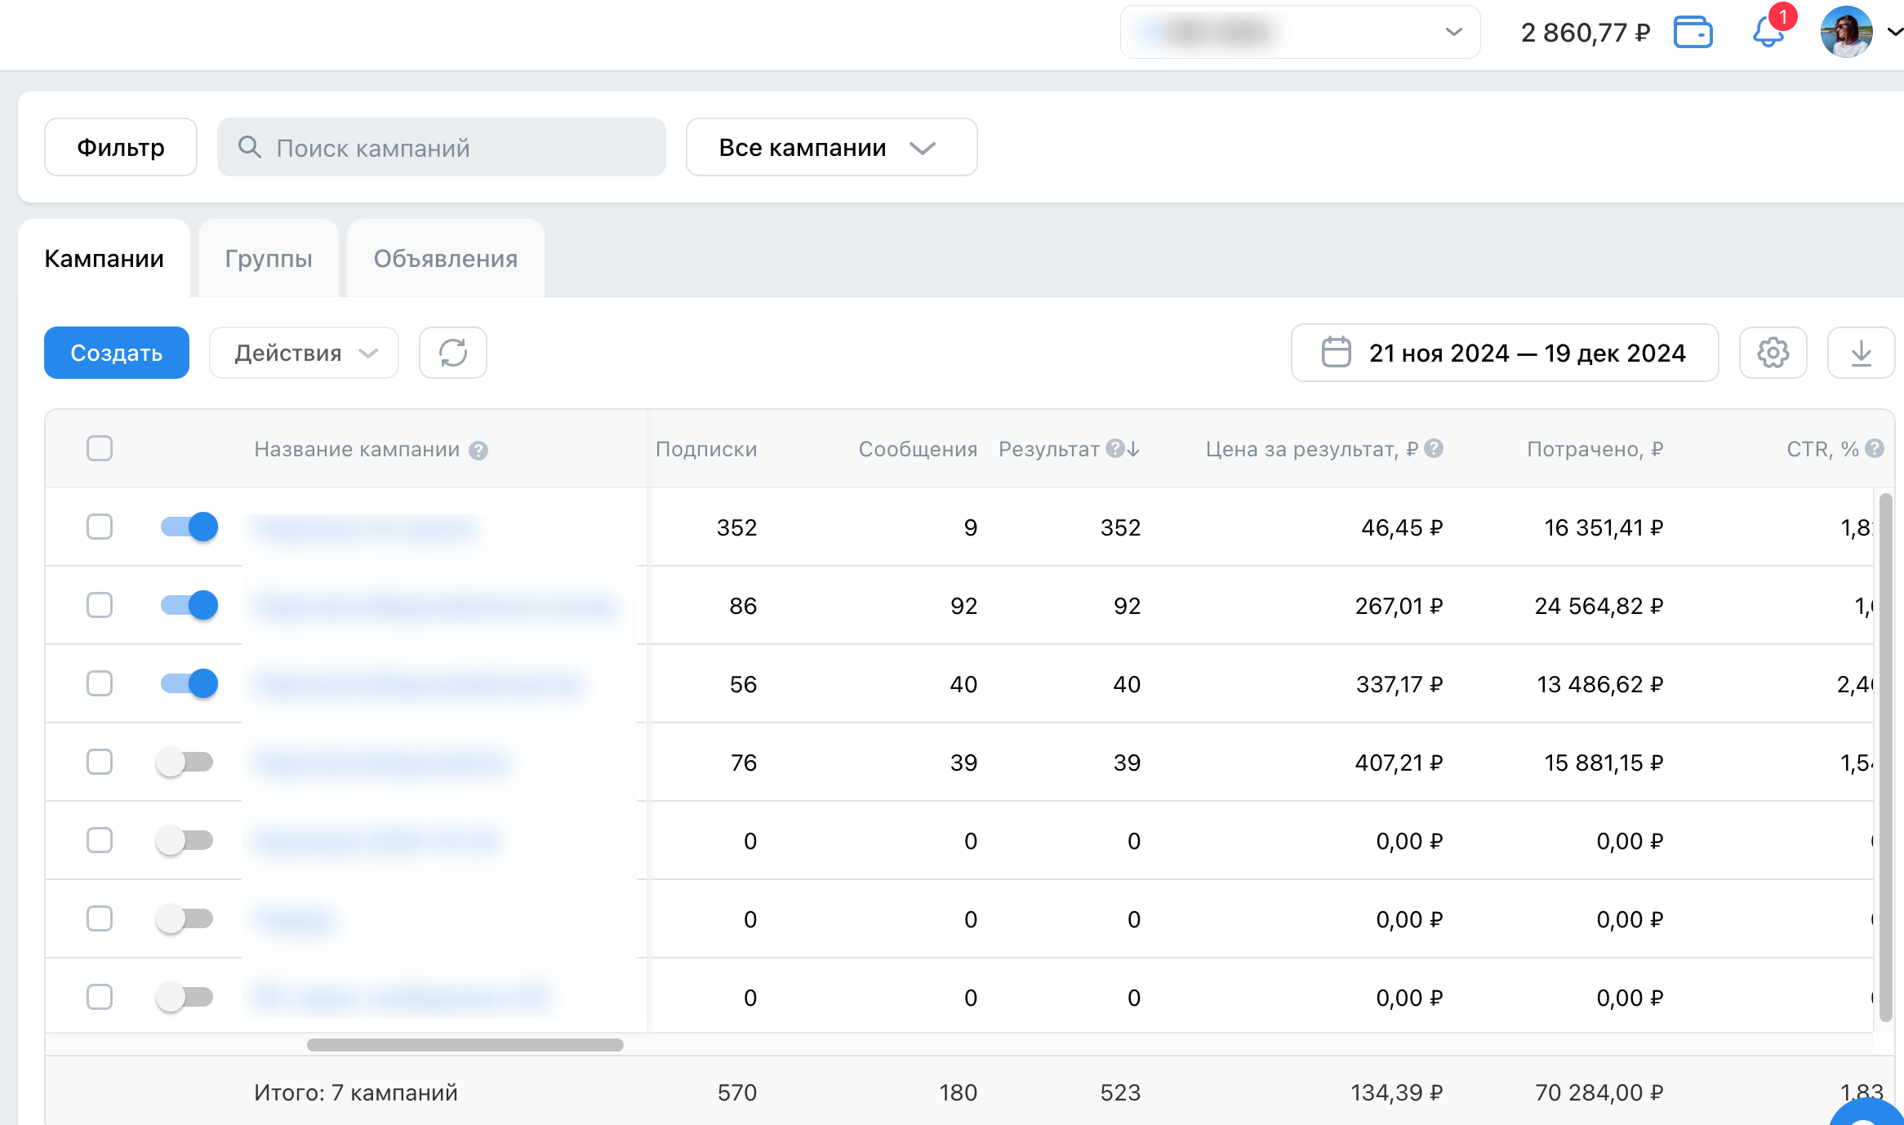
Task: Open the Действия dropdown menu
Action: point(304,353)
